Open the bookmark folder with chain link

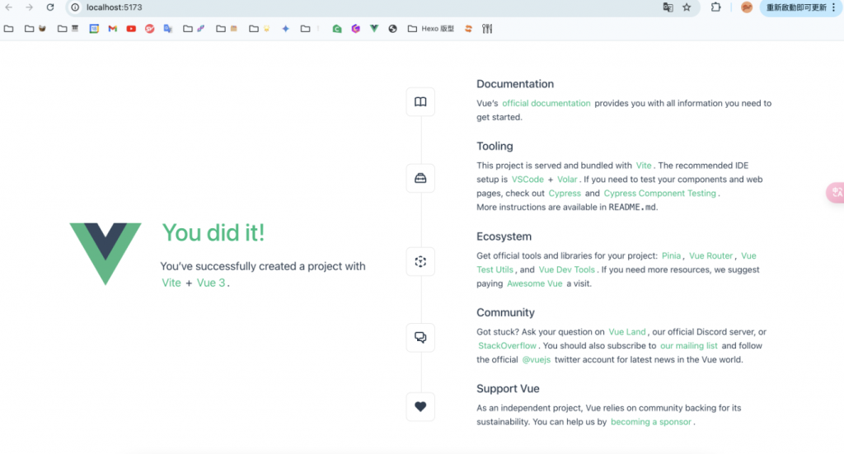(x=193, y=29)
